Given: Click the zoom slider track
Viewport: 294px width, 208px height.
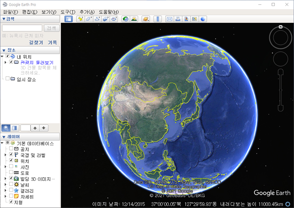Looking at the screenshot, I should (281, 90).
